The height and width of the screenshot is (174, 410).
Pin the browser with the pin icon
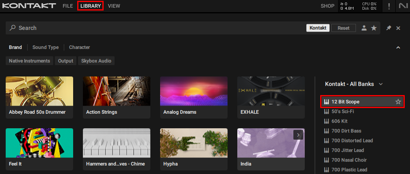pyautogui.click(x=388, y=28)
